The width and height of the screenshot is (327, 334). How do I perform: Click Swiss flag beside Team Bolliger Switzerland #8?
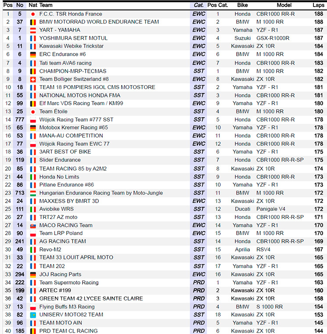click(33, 79)
